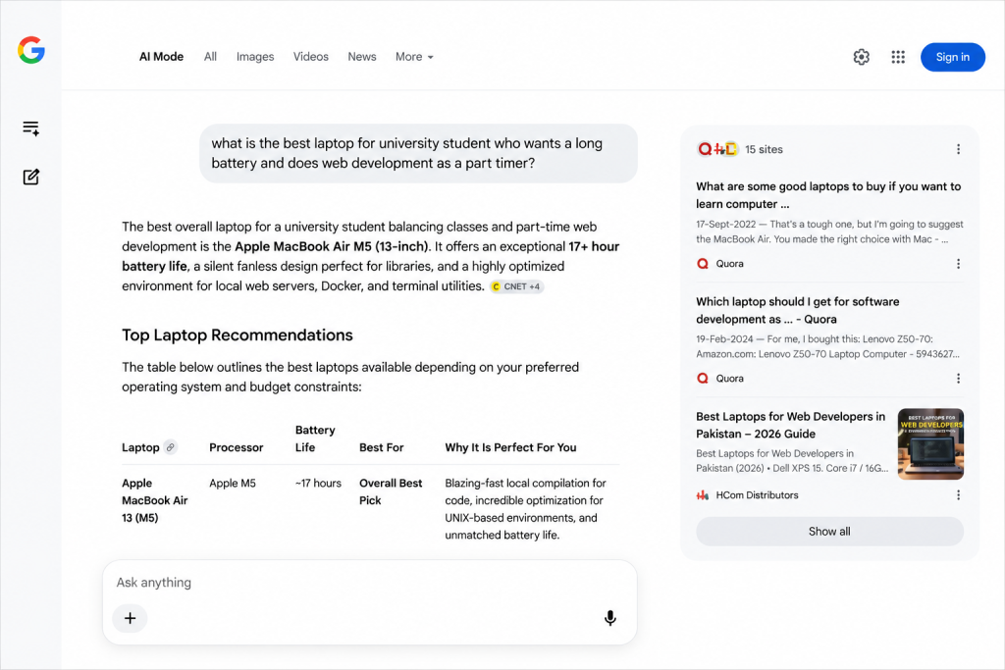
Task: Click Quora favicon under first result
Action: point(703,264)
